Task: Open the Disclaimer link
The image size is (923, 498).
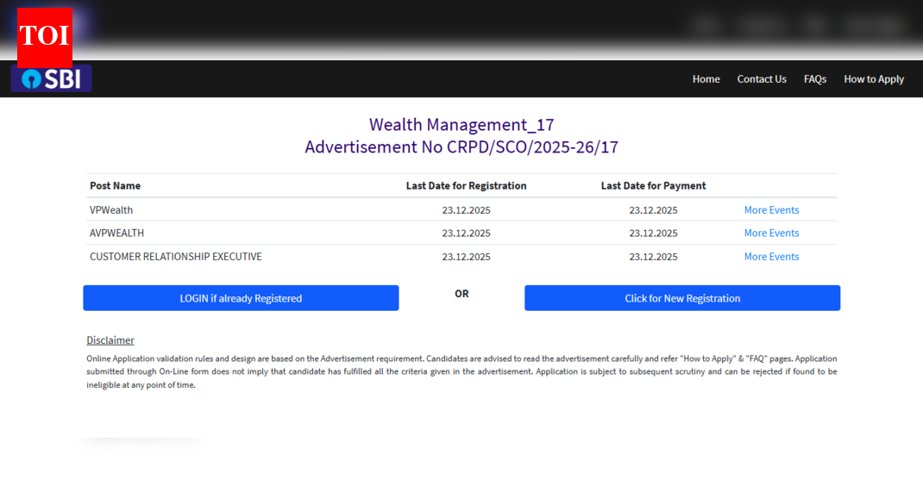Action: coord(110,339)
